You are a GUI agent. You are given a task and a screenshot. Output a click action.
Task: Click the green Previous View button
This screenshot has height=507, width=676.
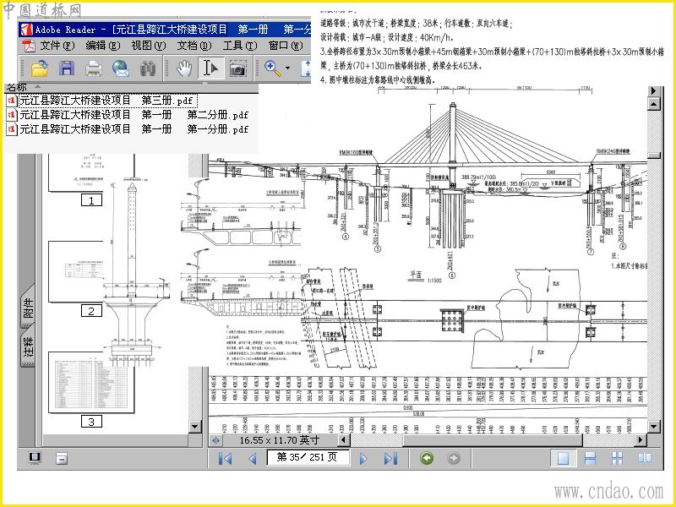(427, 458)
